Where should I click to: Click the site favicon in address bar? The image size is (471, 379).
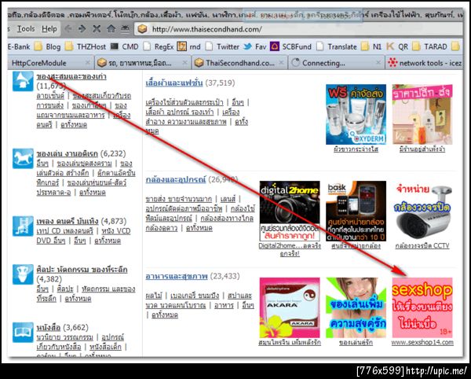pos(142,29)
